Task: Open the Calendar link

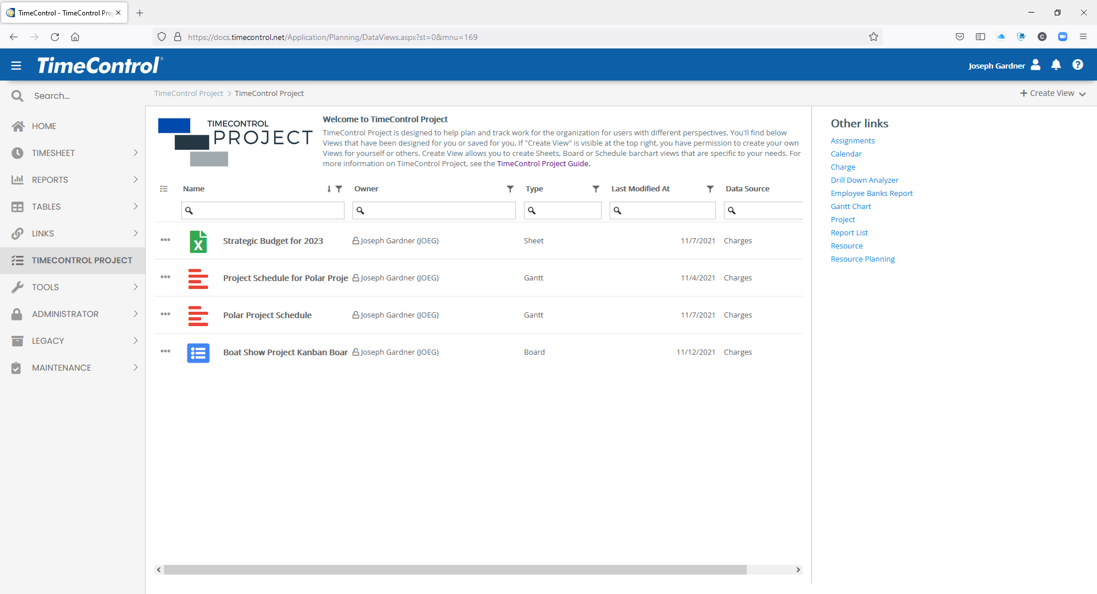Action: tap(846, 154)
